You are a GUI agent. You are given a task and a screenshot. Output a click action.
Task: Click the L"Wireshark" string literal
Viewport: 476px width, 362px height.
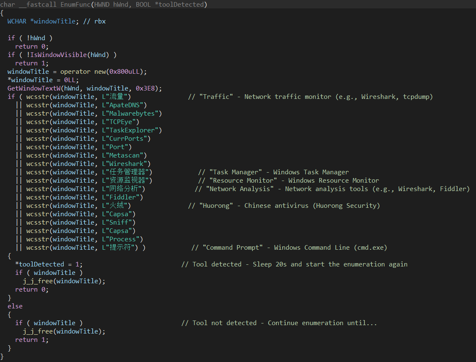point(125,164)
